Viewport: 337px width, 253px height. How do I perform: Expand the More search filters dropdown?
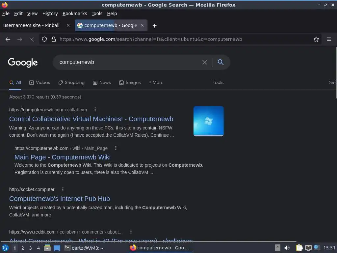point(156,83)
